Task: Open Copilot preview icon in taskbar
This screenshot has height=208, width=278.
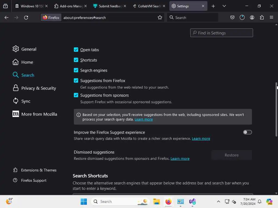Action: [269, 201]
